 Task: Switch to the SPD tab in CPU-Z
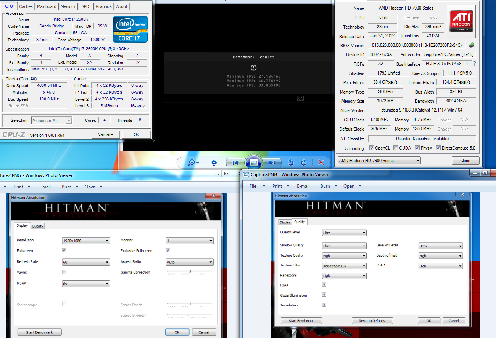pos(85,6)
